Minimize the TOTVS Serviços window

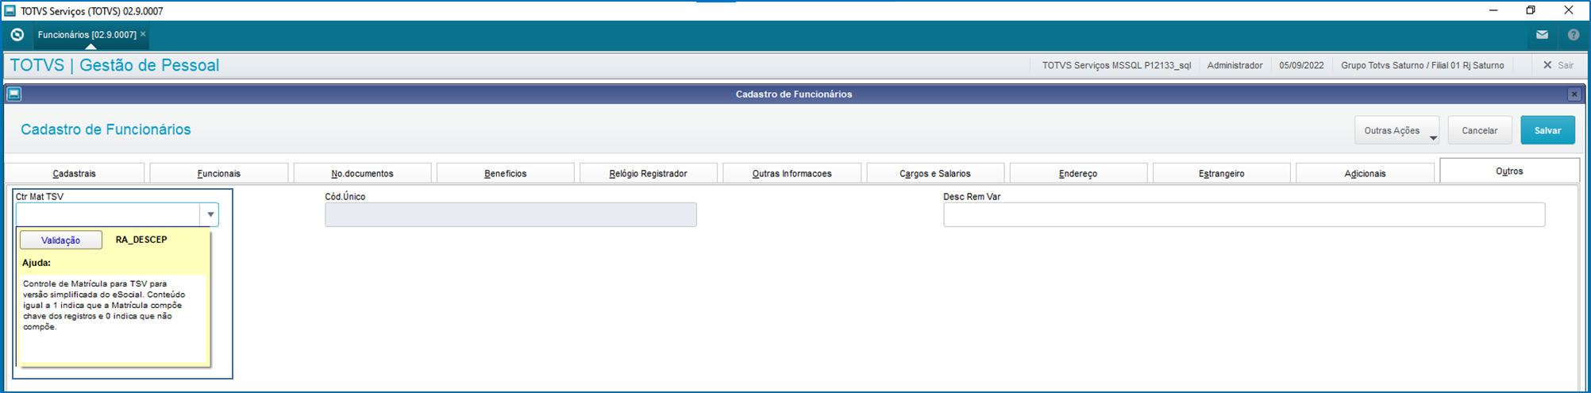point(1493,10)
